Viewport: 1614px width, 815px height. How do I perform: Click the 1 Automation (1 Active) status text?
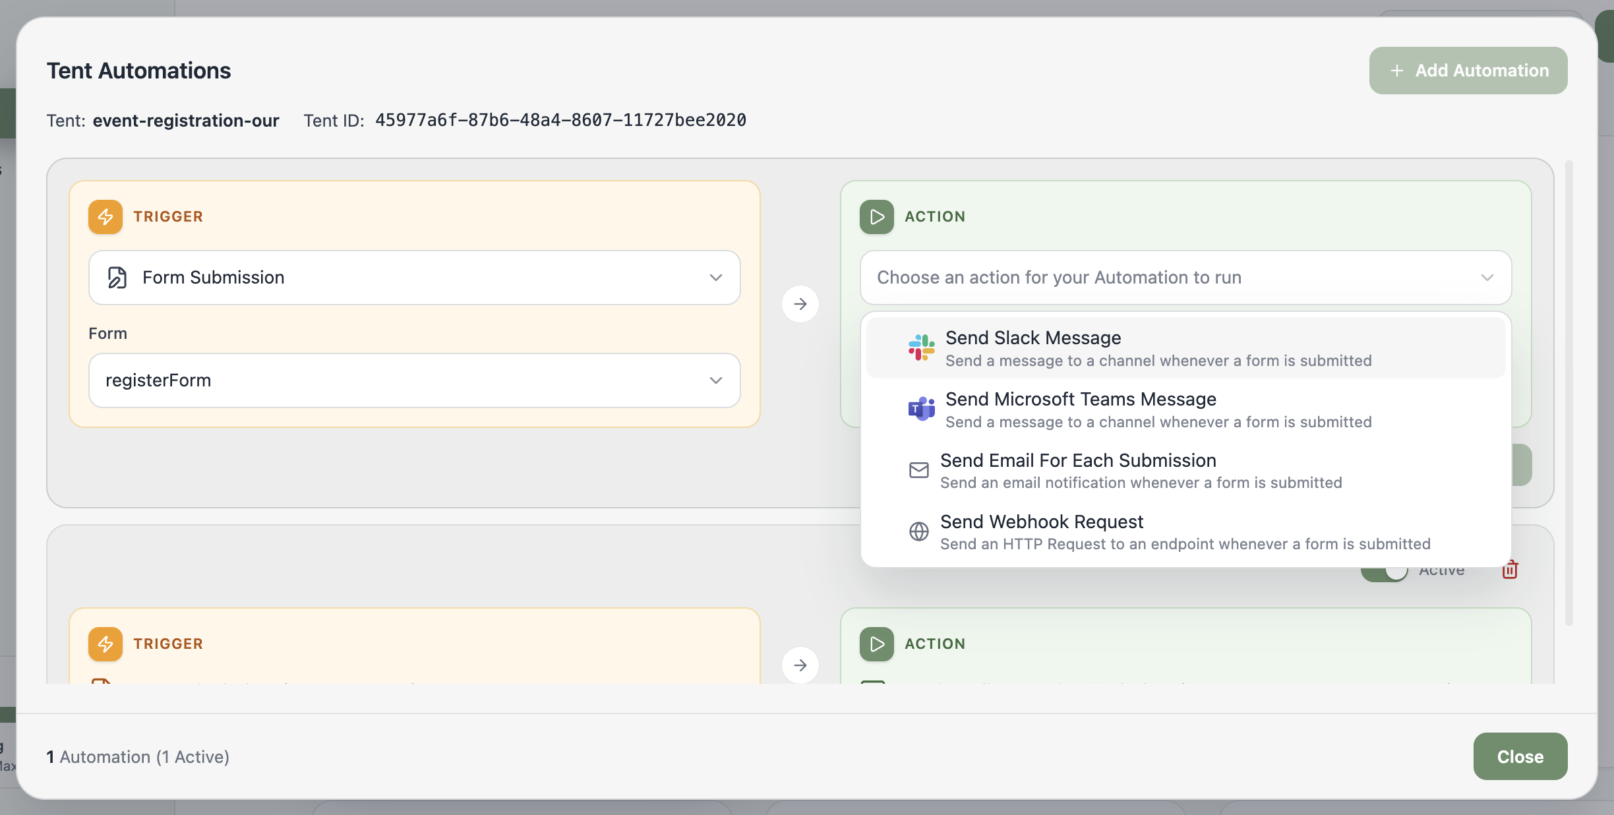138,757
